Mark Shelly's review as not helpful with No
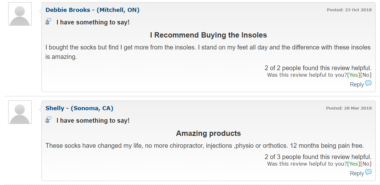This screenshot has width=380, height=185. [366, 164]
